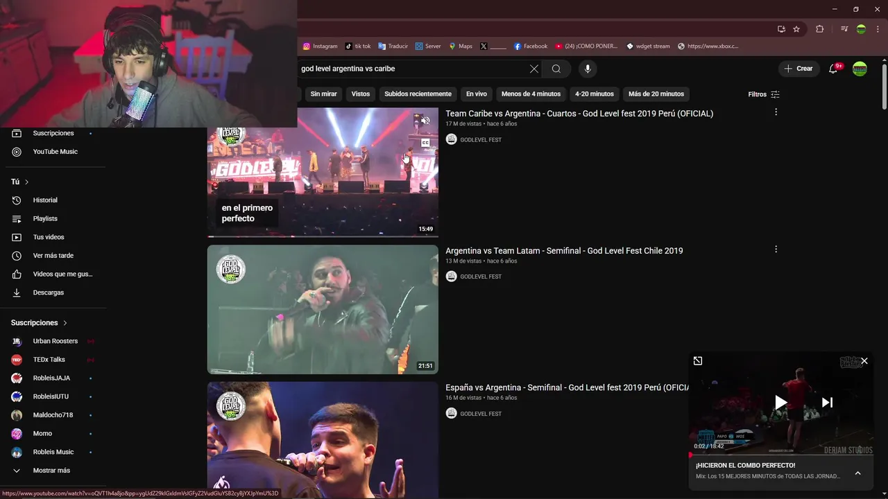Open Facebook bookmark
888x499 pixels.
(x=531, y=46)
